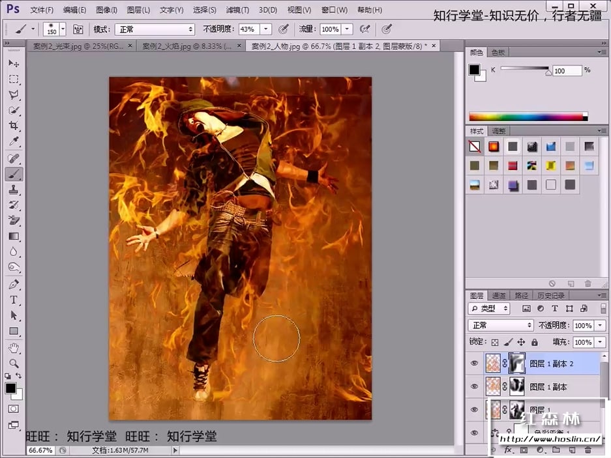The width and height of the screenshot is (611, 458).
Task: Hide layer 图层 1
Action: tap(474, 409)
